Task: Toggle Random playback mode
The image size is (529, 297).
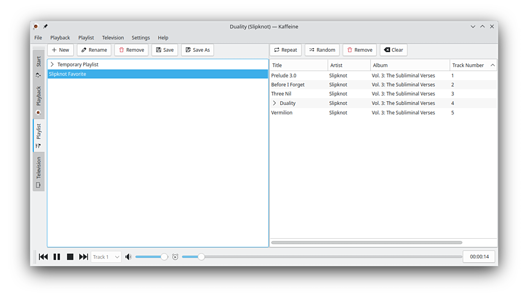Action: (x=322, y=50)
